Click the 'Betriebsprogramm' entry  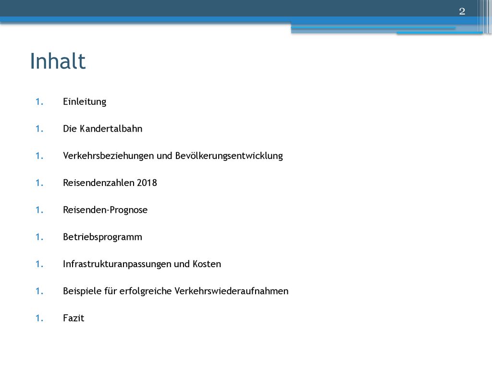[102, 237]
